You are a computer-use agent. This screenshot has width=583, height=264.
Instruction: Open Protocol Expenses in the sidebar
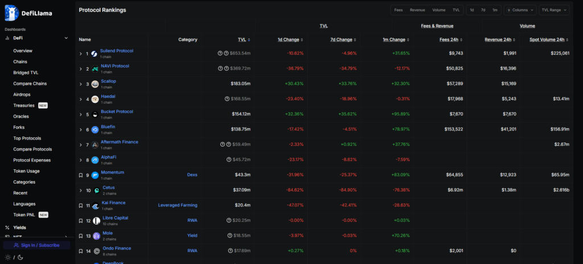click(32, 160)
